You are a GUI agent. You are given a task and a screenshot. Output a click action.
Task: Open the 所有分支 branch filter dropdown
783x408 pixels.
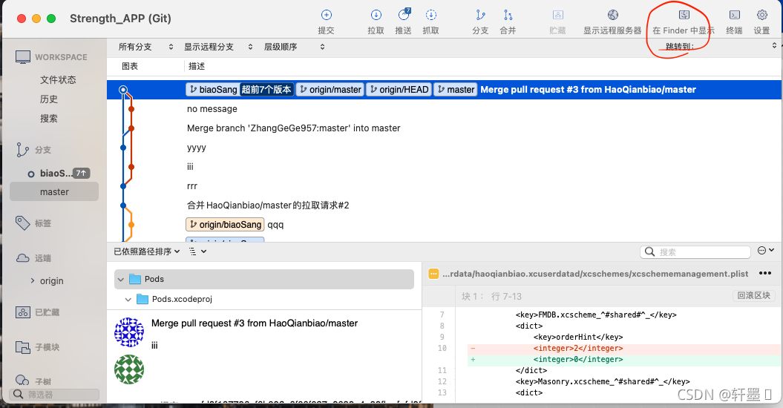pos(145,47)
